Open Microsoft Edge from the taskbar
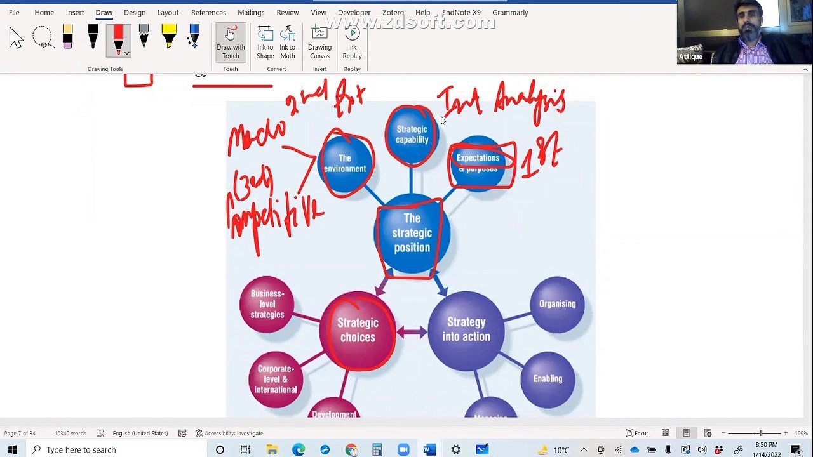 [298, 449]
